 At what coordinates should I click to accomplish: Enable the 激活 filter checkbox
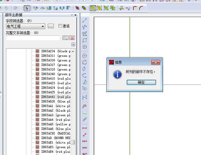pos(60,26)
